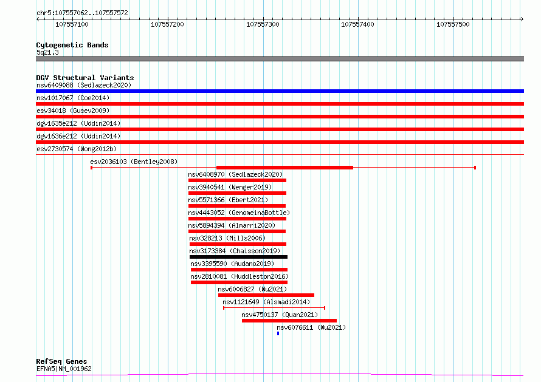The height and width of the screenshot is (382, 541).
Task: Click the ruler's right scroll arrow
Action: 522,19
